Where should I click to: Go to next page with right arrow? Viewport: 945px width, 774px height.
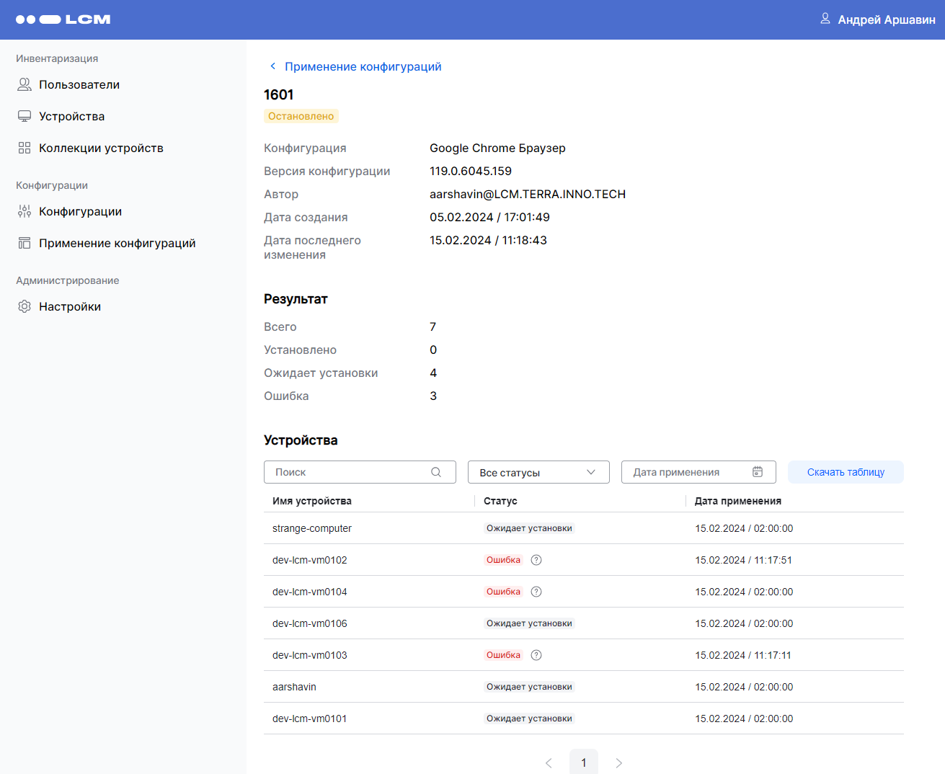click(x=618, y=762)
